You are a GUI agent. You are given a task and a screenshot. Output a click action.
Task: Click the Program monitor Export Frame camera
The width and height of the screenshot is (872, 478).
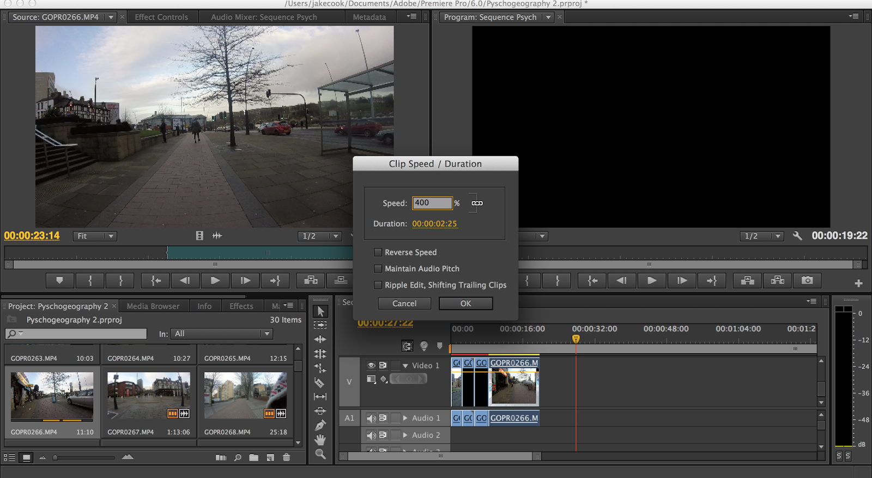[807, 280]
